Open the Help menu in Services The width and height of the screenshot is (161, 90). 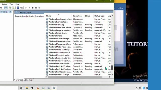17,4
